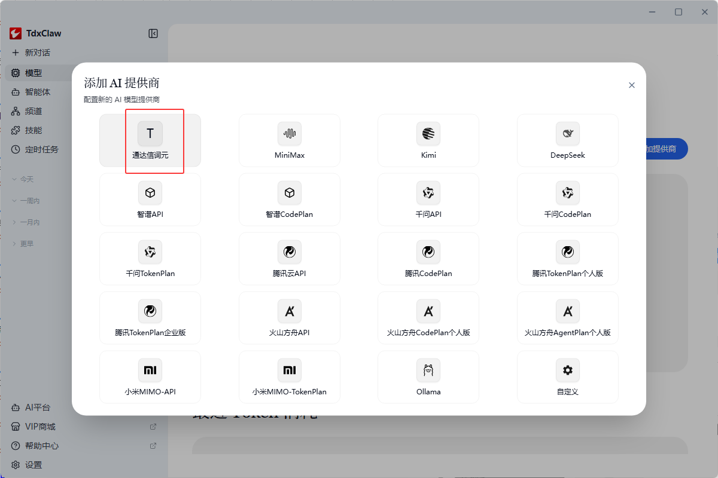This screenshot has height=478, width=718.
Task: Click the DeepSeek label text
Action: point(568,155)
